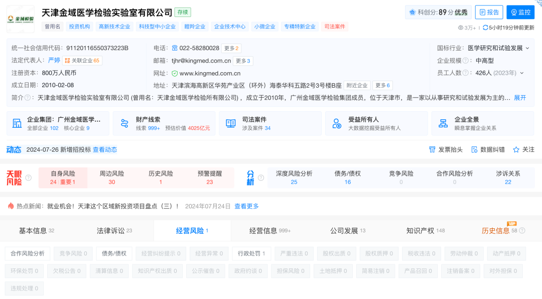This screenshot has height=299, width=542.
Task: Show more phone numbers via 更多2
Action: (x=231, y=48)
